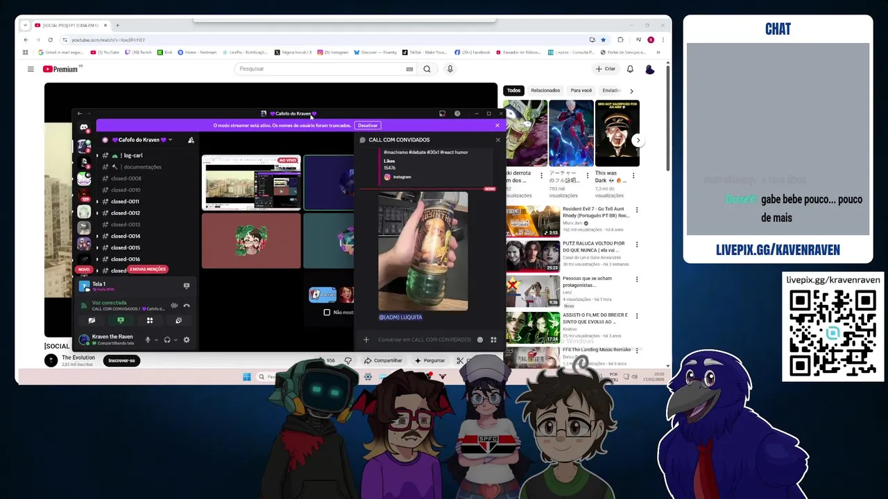
Task: Click the Instagram link in embed
Action: 402,177
